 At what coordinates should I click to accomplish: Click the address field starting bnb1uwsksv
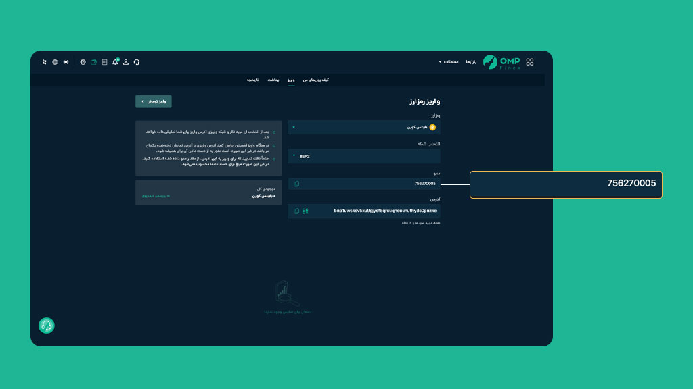coord(363,211)
